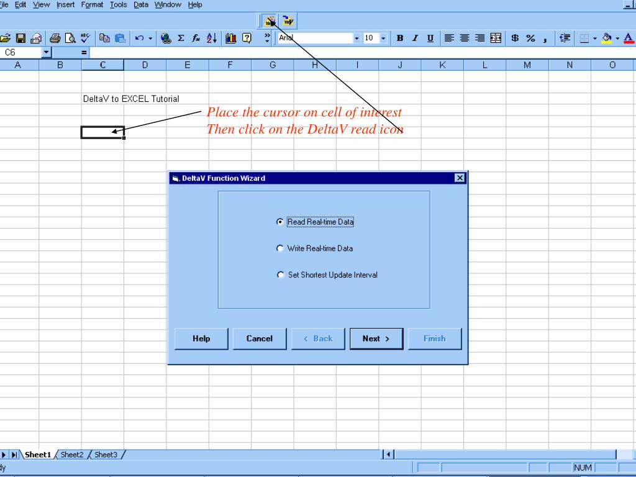Click the formula bar input field
The image size is (636, 477).
[x=362, y=52]
